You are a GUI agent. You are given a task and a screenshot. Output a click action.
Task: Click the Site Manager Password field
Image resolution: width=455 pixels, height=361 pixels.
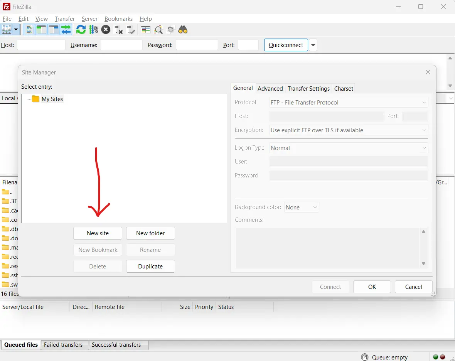coord(349,175)
